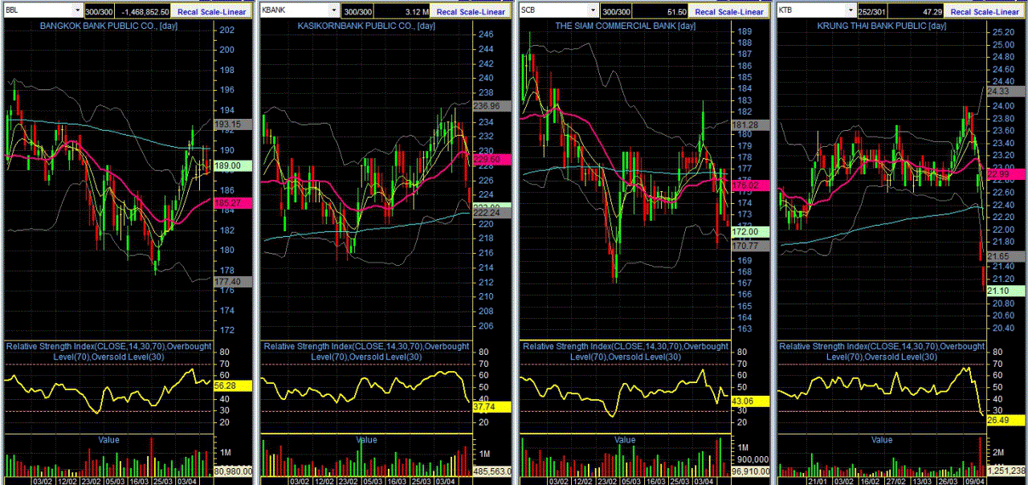Click Recal in the BBL chart

tap(187, 12)
